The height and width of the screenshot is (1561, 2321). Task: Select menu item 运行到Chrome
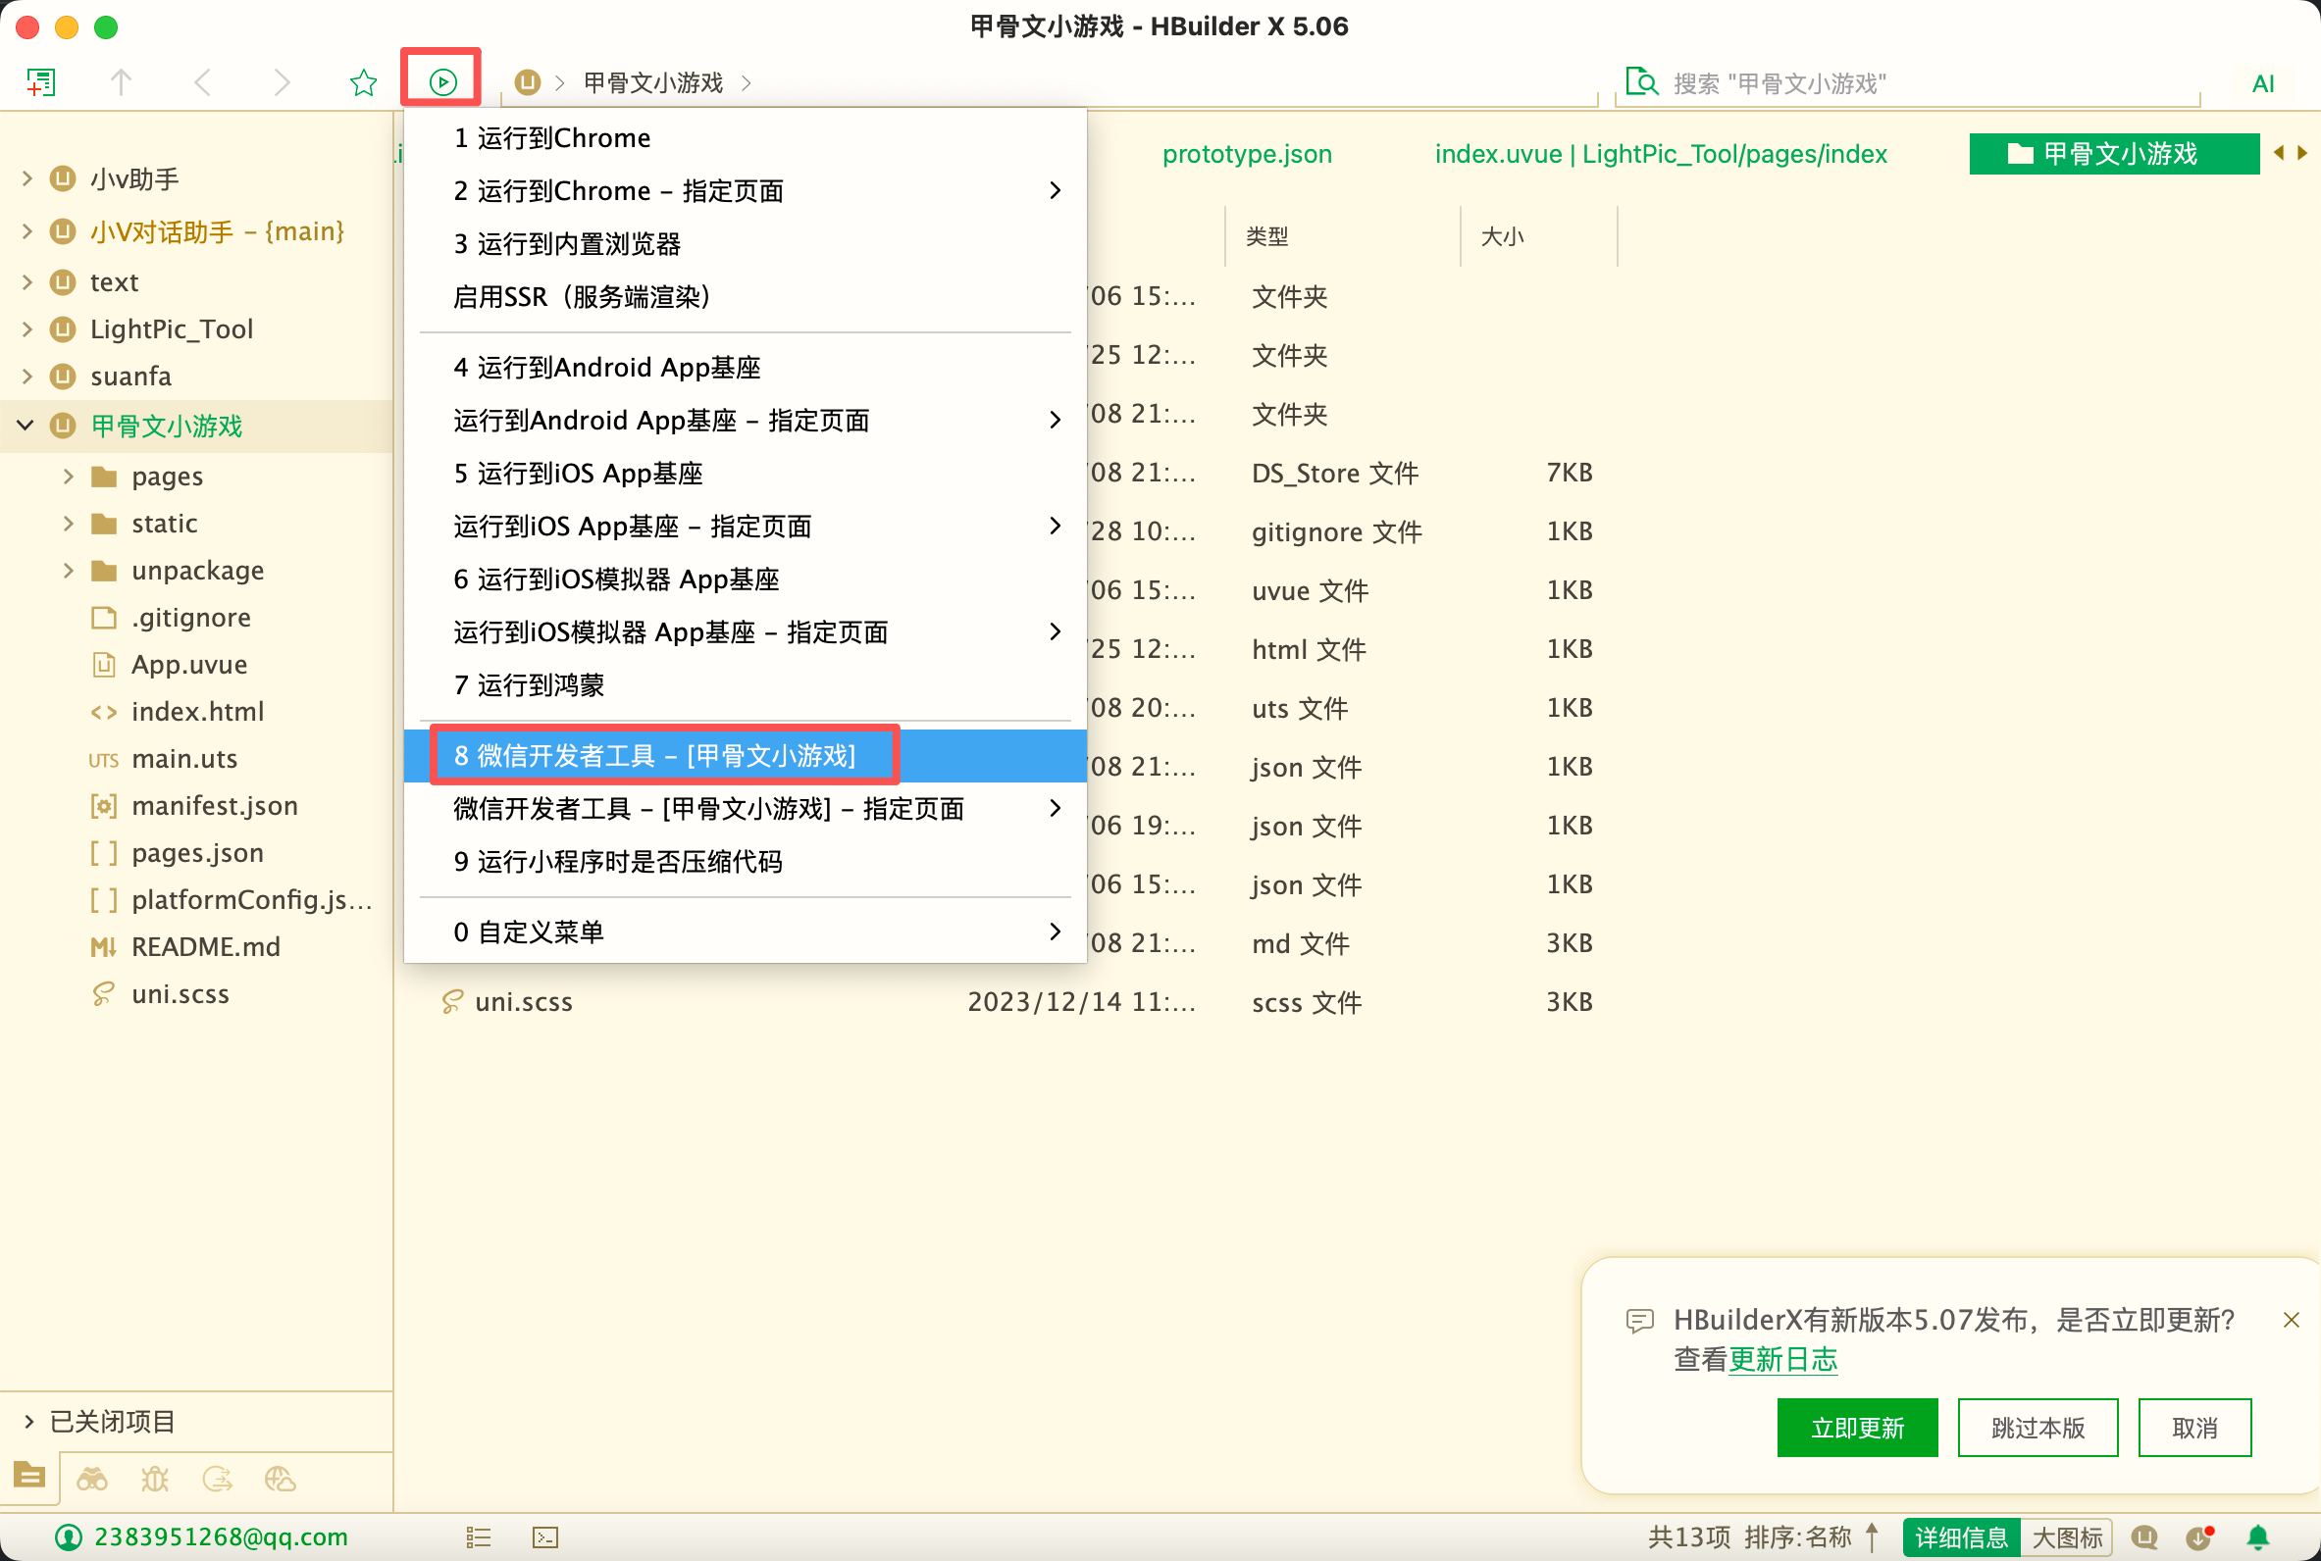pyautogui.click(x=745, y=137)
